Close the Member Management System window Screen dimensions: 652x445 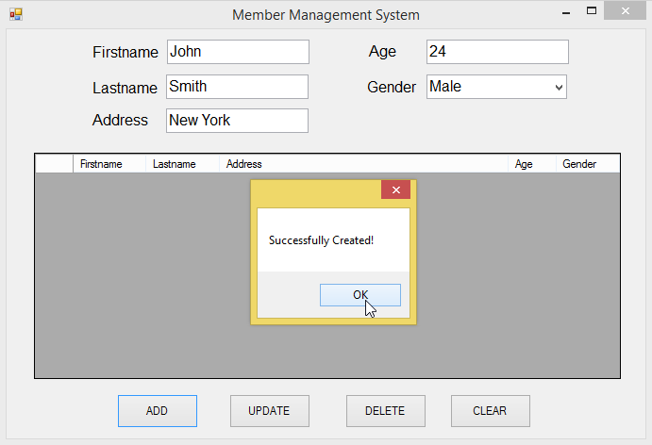[x=625, y=12]
